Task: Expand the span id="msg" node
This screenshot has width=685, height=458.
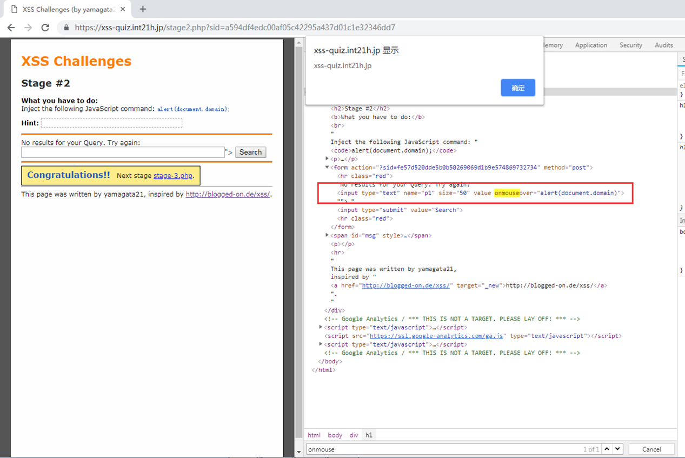Action: pos(327,235)
